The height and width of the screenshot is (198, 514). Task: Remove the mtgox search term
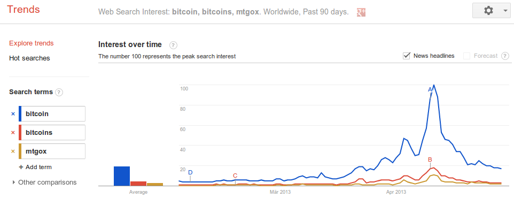click(x=13, y=151)
